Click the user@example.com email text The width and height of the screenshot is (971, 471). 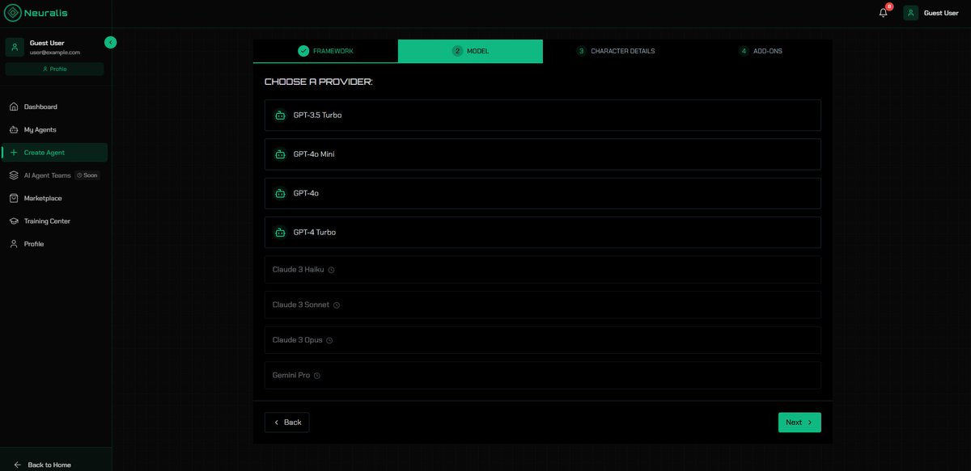[x=55, y=53]
